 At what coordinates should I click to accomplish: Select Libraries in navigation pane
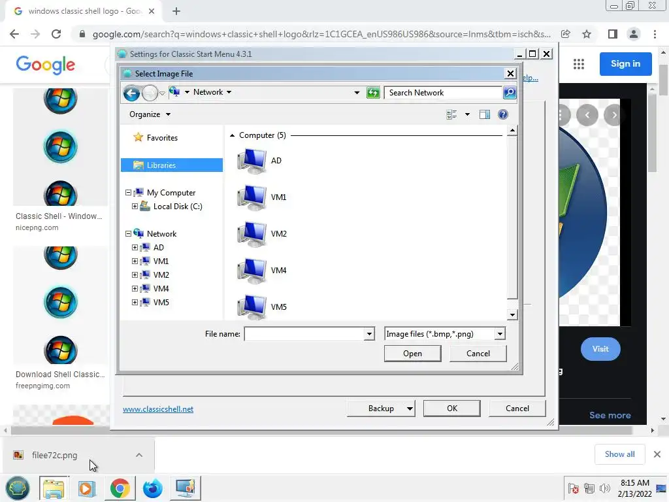[172, 165]
